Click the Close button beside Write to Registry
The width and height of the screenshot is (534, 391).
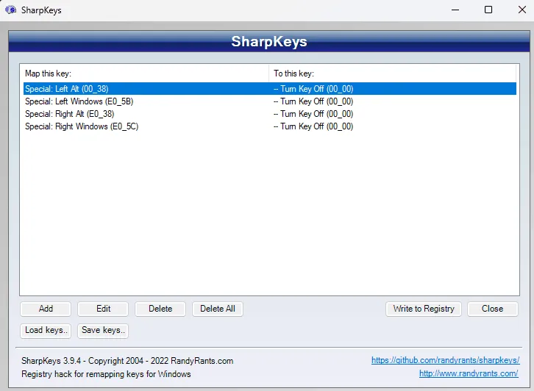[493, 309]
